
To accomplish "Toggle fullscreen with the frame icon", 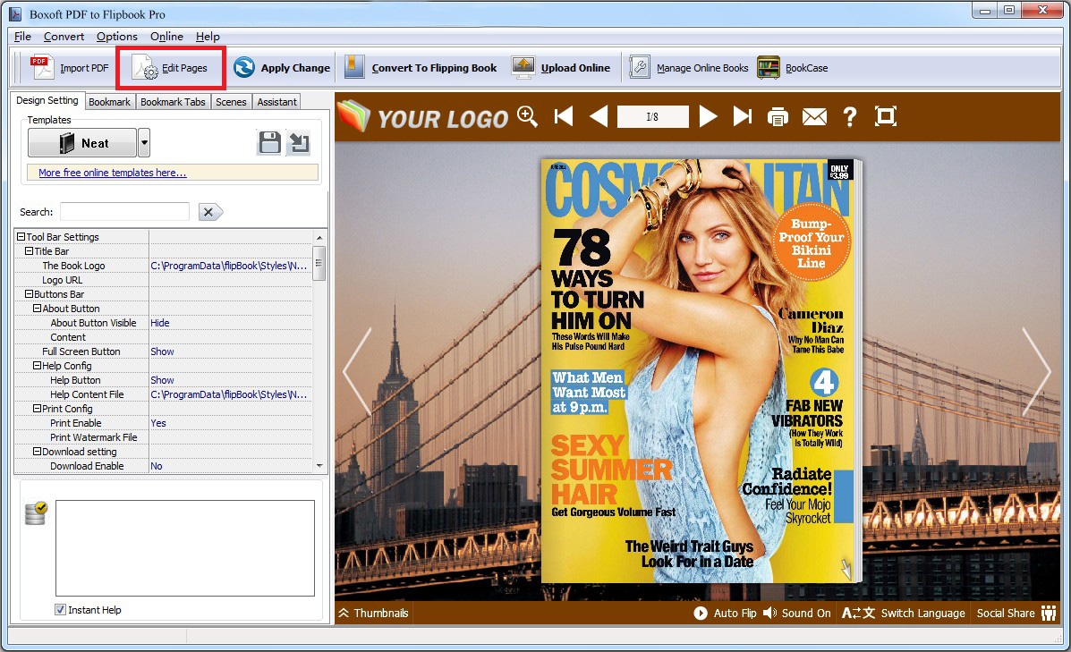I will point(886,116).
